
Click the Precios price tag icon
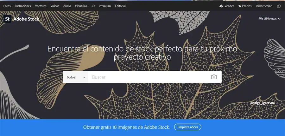click(x=240, y=6)
